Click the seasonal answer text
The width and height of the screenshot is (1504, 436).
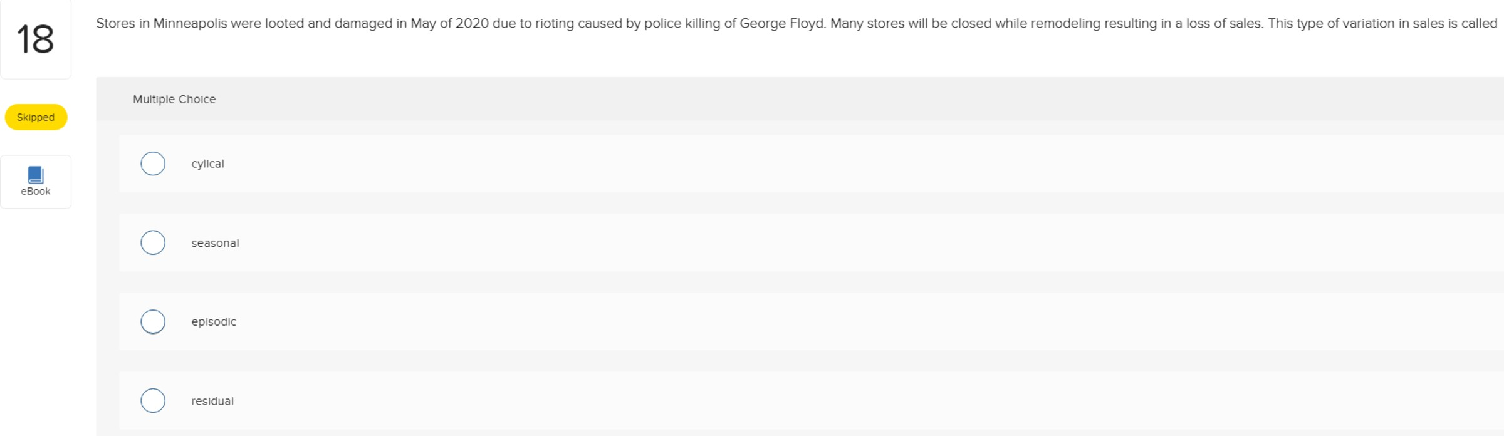(x=215, y=243)
